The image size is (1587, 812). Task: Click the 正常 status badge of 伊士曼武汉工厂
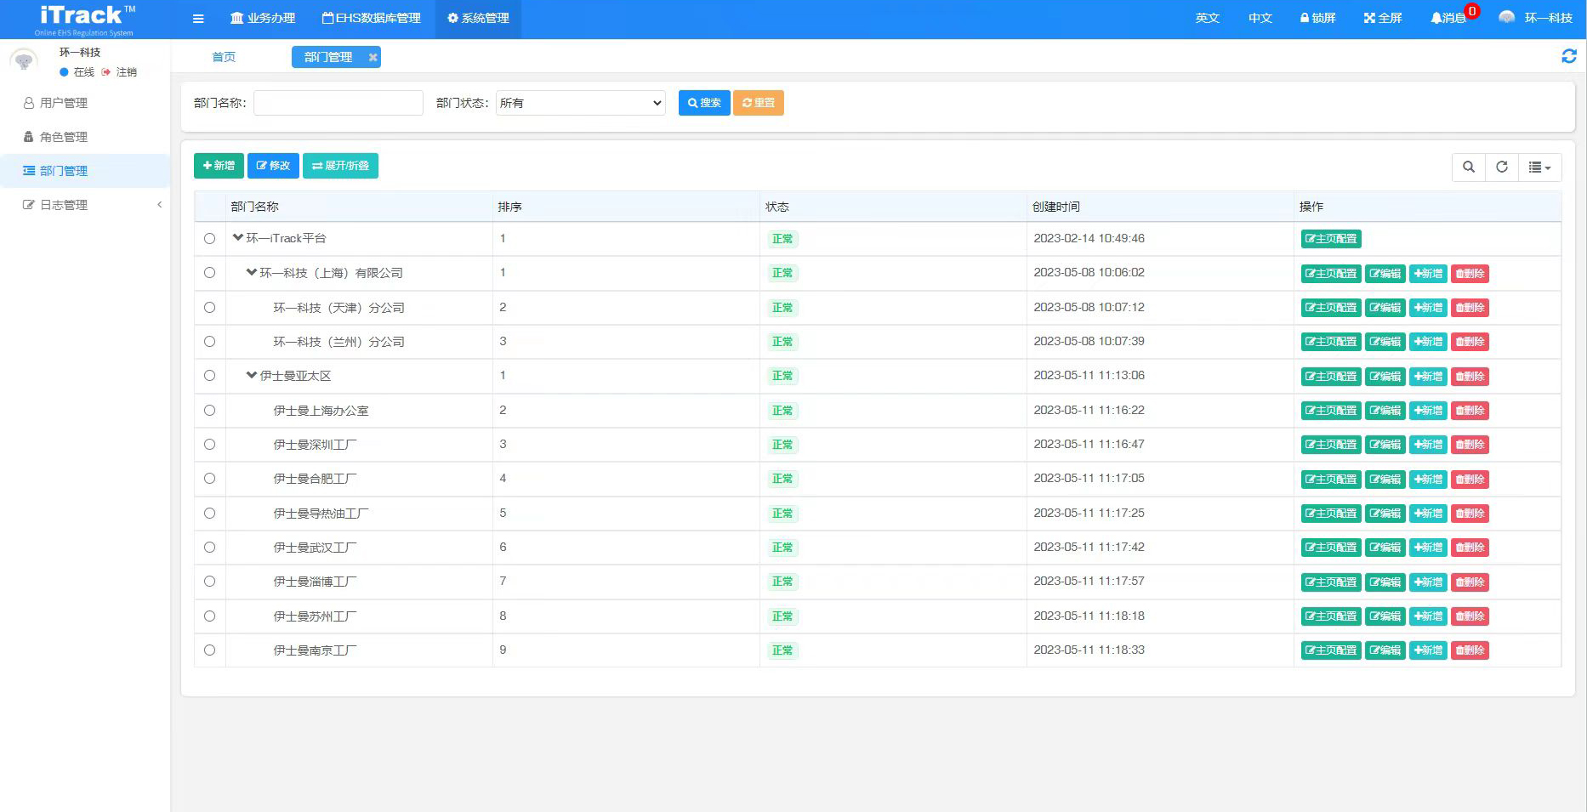pos(782,548)
